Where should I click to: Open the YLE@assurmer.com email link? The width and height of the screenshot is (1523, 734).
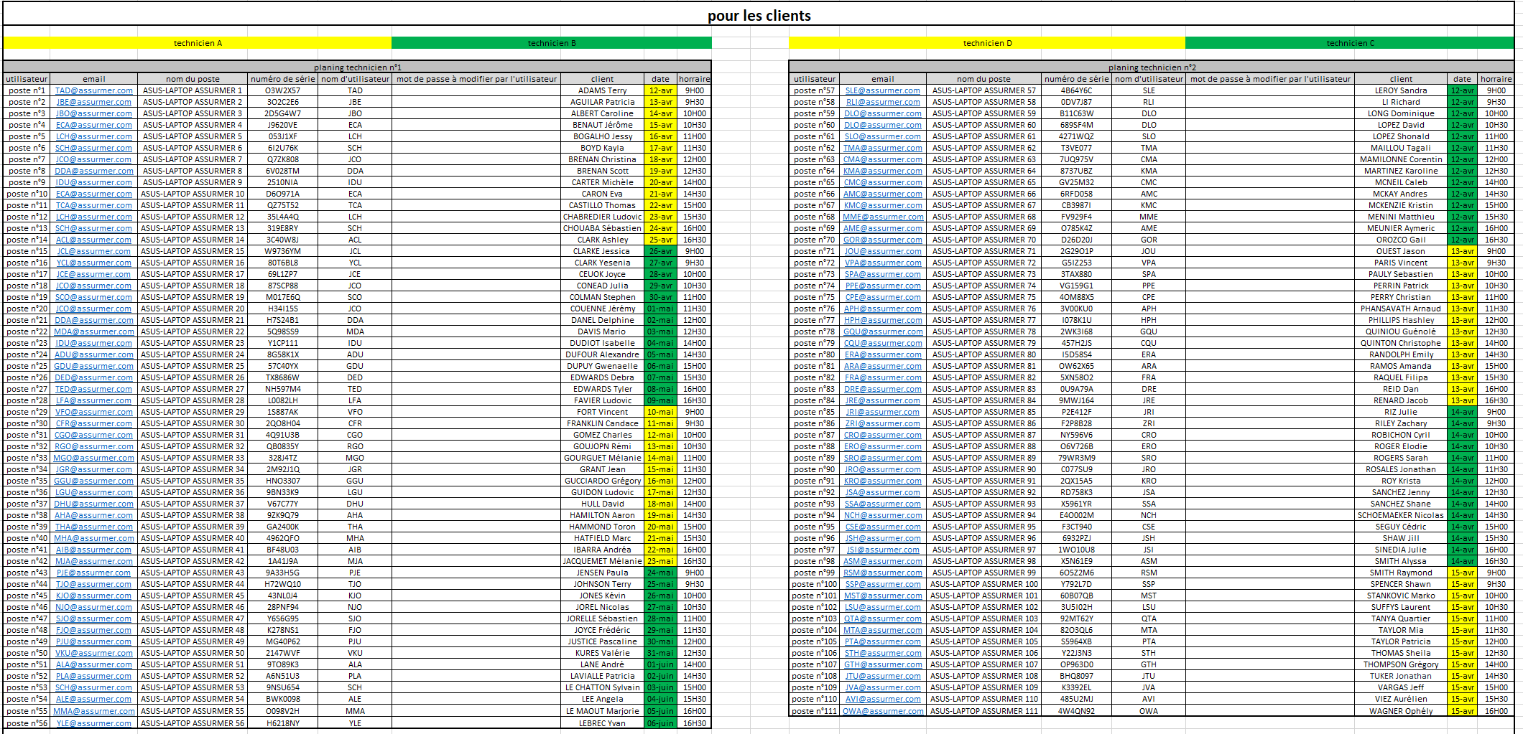click(x=94, y=723)
